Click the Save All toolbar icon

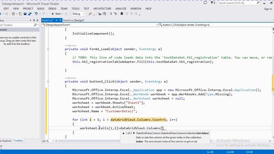point(30,14)
